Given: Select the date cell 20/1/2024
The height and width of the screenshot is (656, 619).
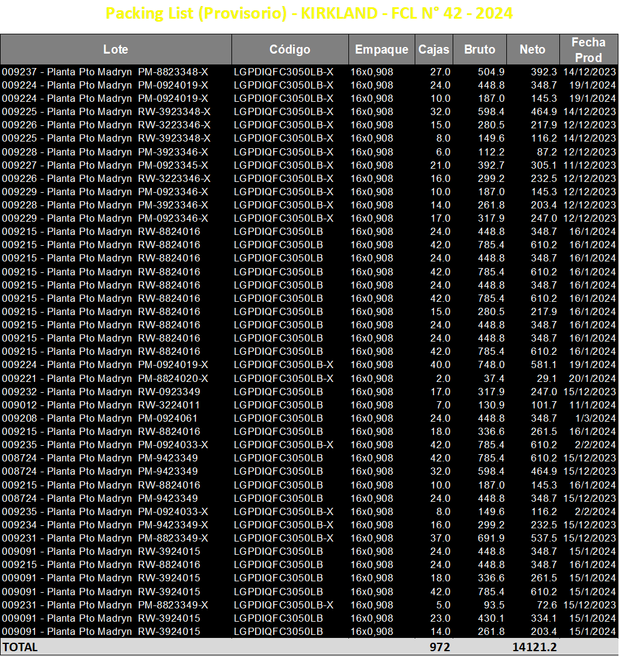Looking at the screenshot, I should point(592,378).
